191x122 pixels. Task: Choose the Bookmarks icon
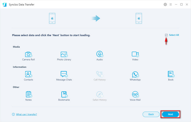[x=64, y=94]
